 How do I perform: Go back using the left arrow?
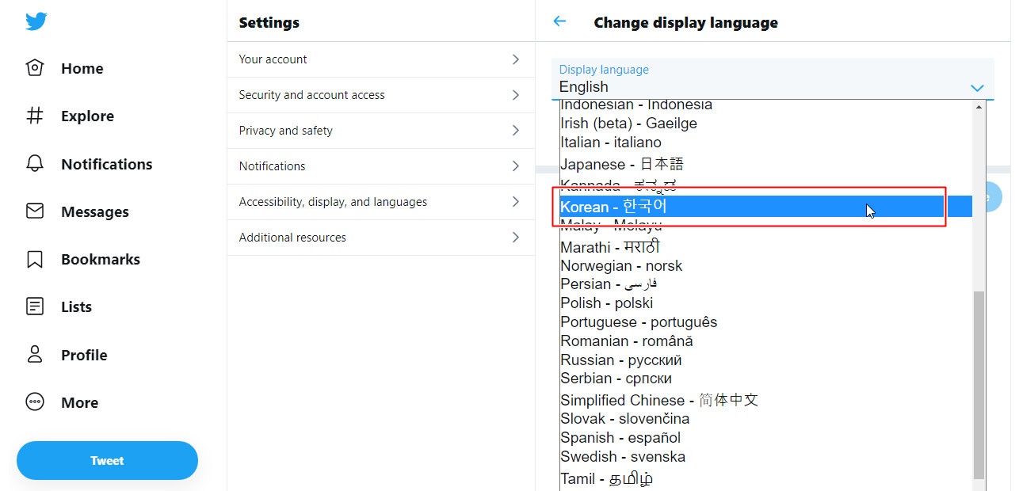559,21
